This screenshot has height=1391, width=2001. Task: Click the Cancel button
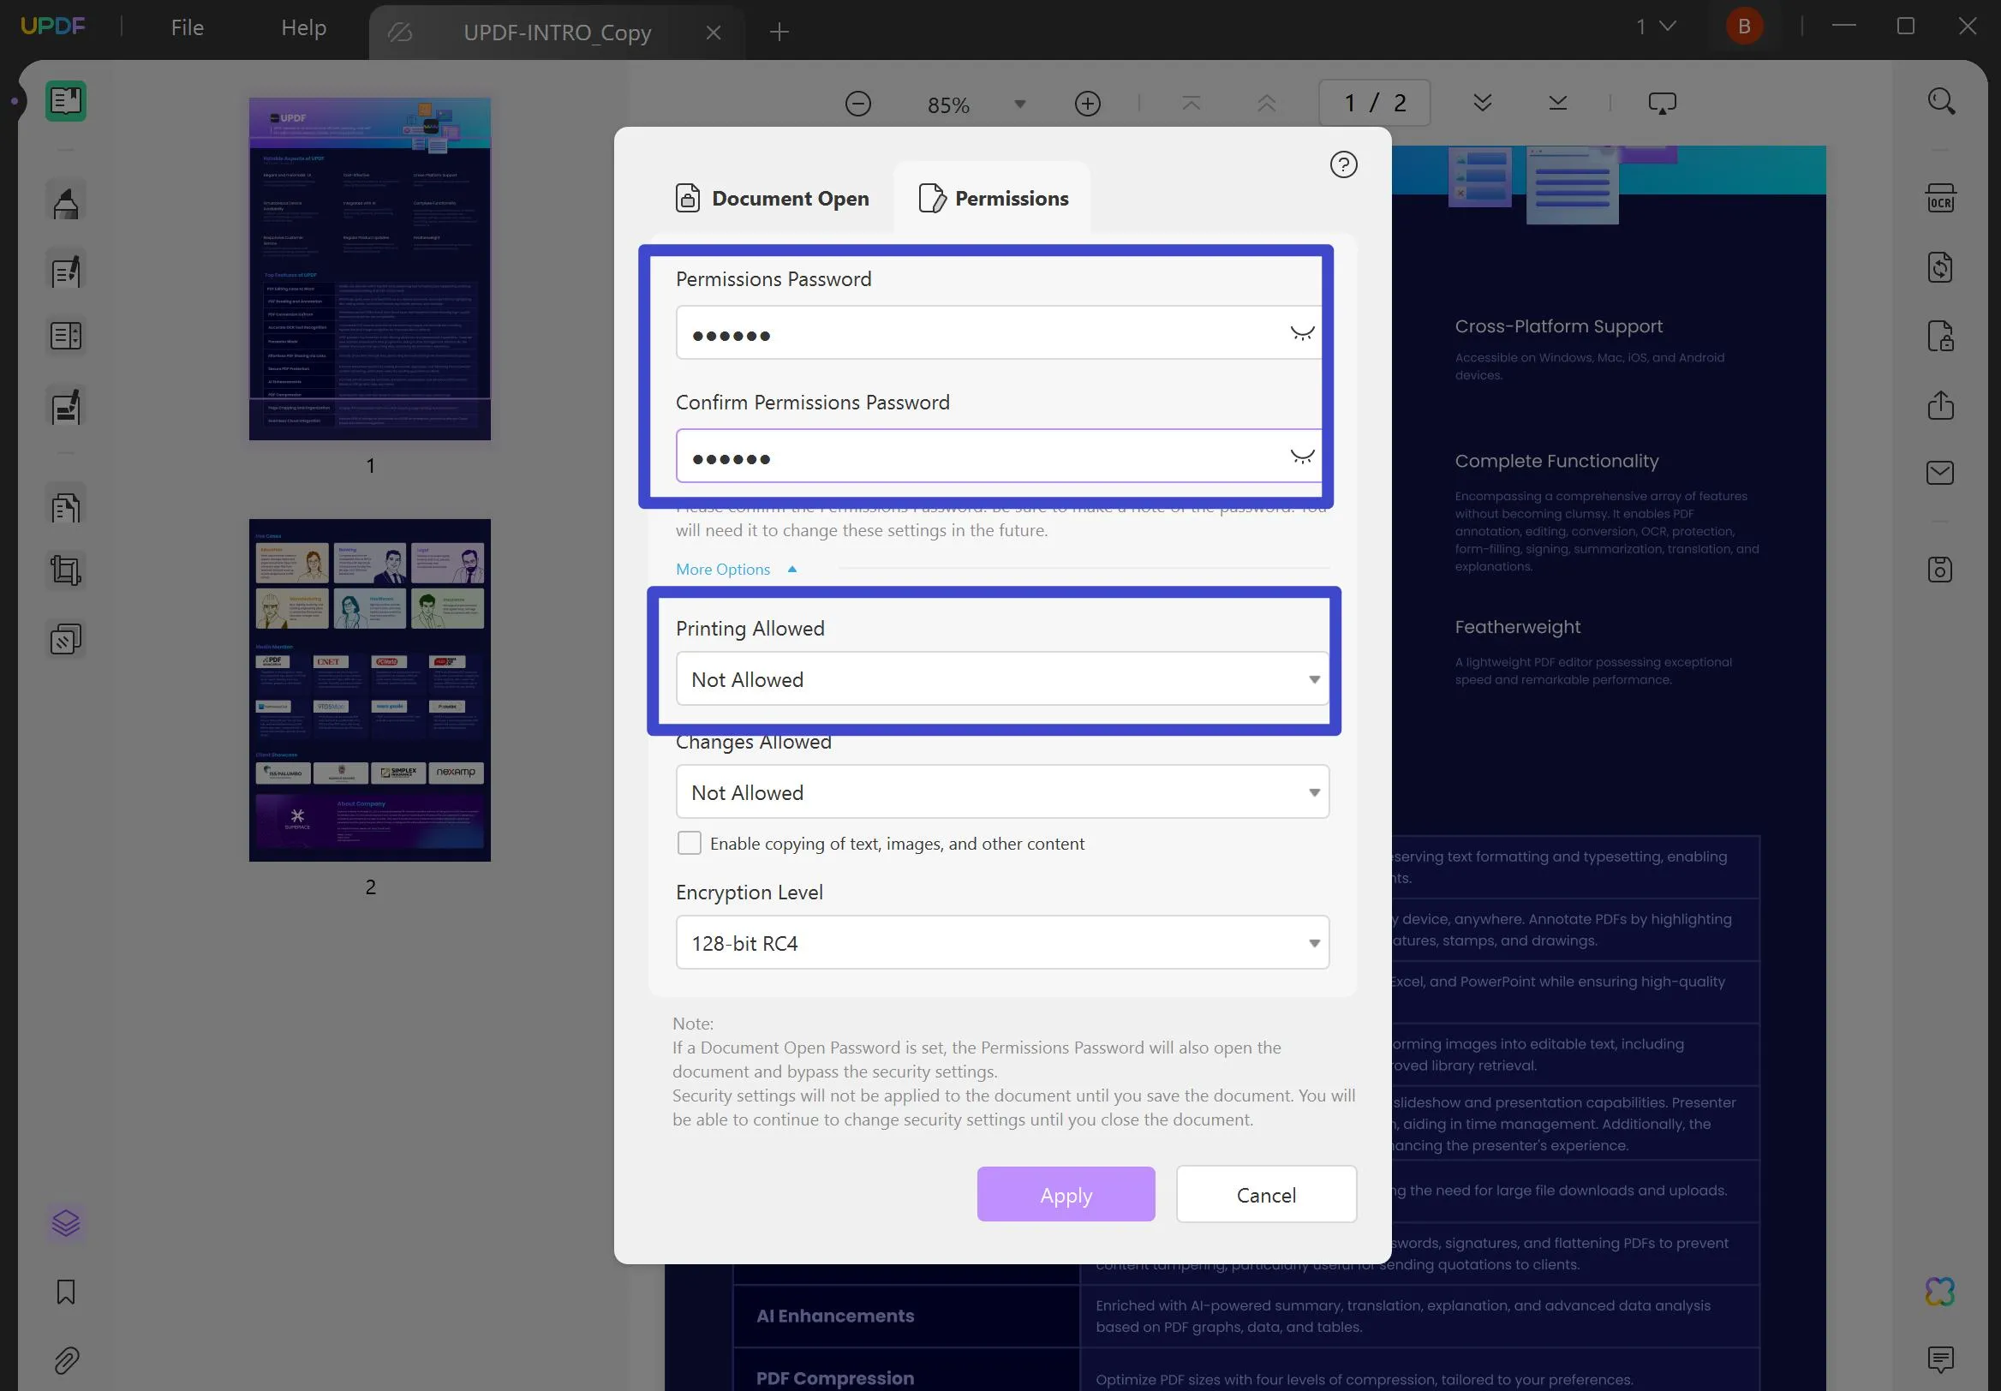coord(1265,1194)
